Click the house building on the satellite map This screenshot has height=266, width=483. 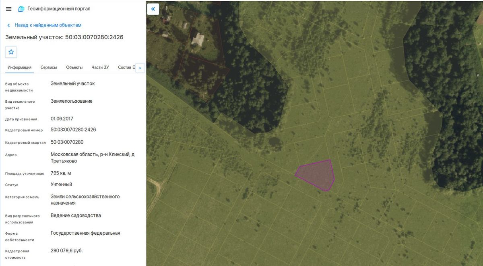tap(198, 39)
